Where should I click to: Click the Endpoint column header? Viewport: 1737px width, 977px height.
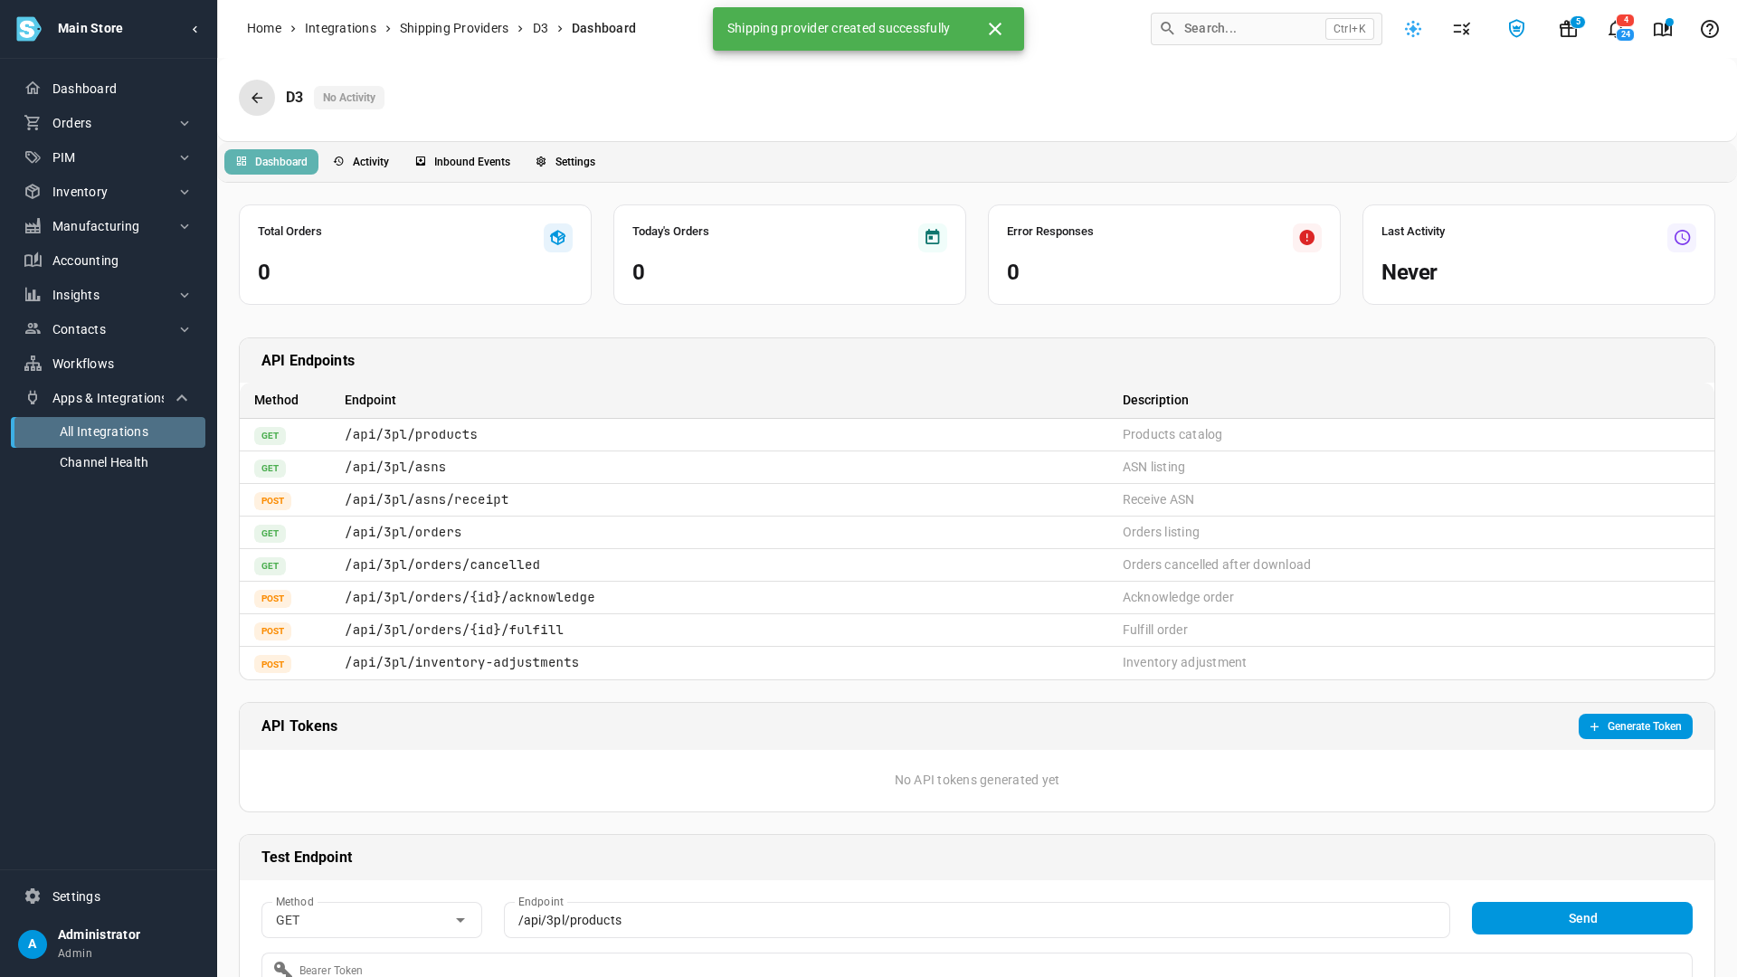(x=370, y=400)
